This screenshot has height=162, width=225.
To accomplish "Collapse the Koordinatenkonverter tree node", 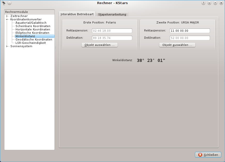I will coord(7,19).
